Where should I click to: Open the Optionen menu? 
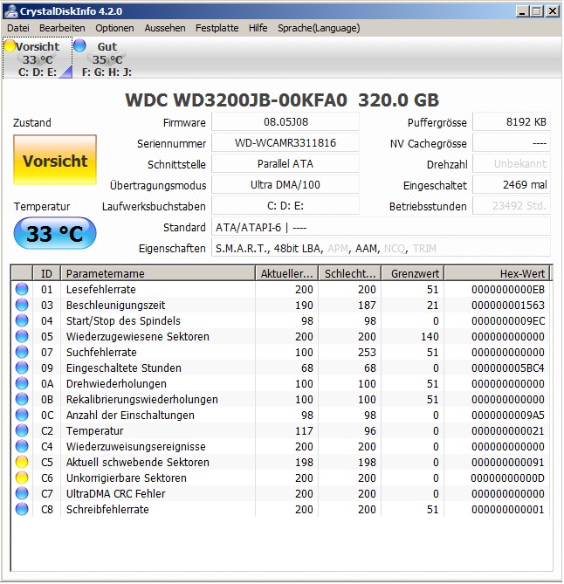(114, 28)
